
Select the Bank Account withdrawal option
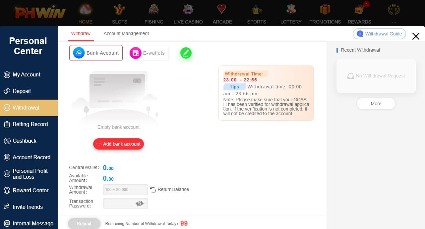(x=96, y=53)
